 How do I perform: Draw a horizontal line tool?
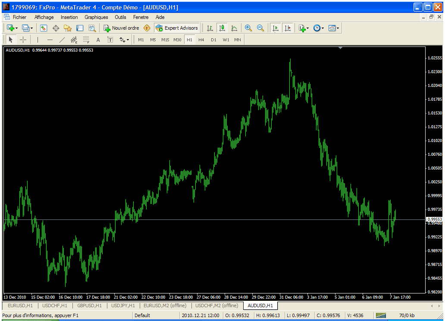[x=50, y=40]
